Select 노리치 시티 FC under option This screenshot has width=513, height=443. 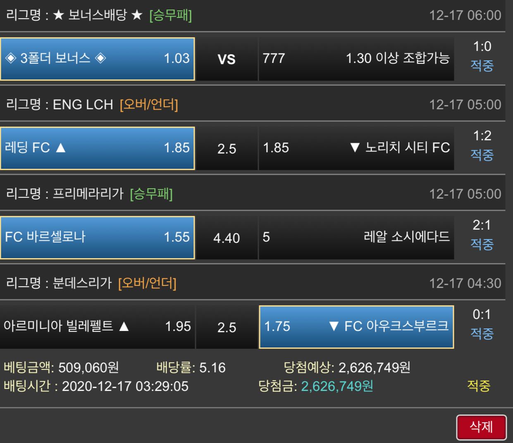click(x=356, y=148)
